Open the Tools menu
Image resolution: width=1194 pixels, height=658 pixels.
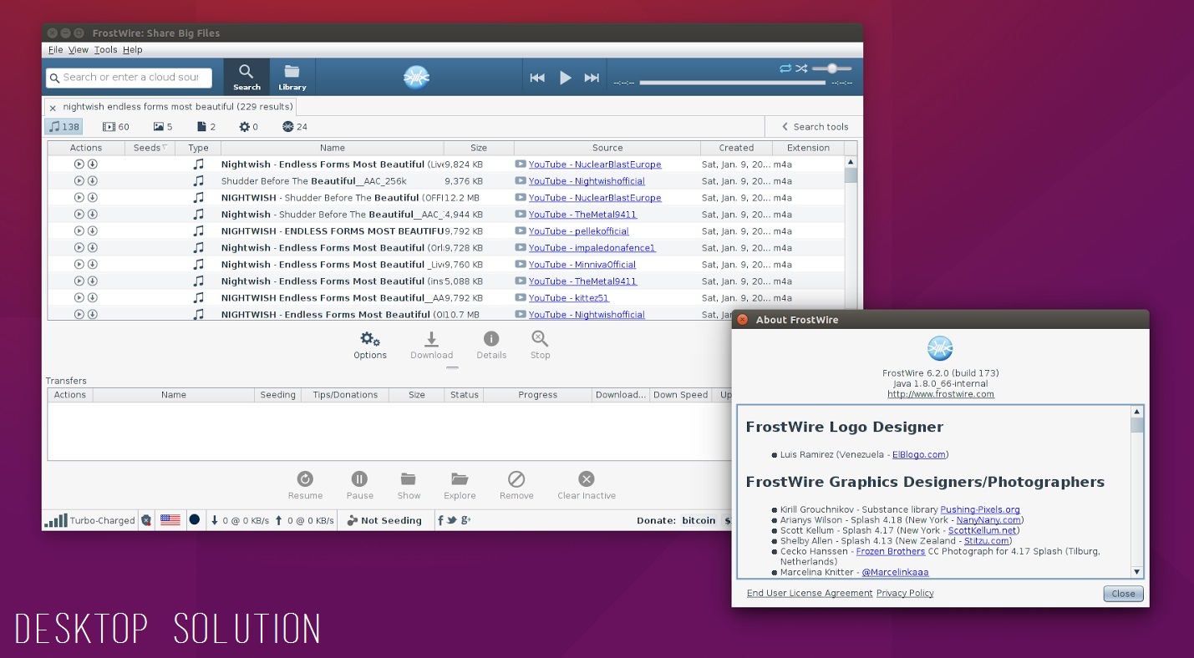tap(105, 50)
